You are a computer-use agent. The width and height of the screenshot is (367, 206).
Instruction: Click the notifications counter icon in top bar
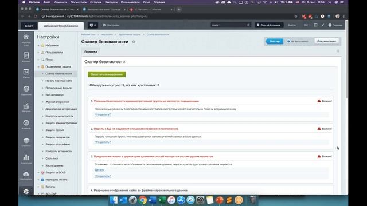tap(93, 25)
